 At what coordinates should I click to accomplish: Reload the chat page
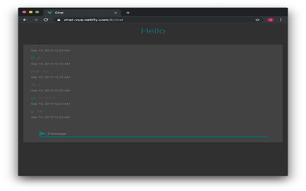(x=46, y=20)
